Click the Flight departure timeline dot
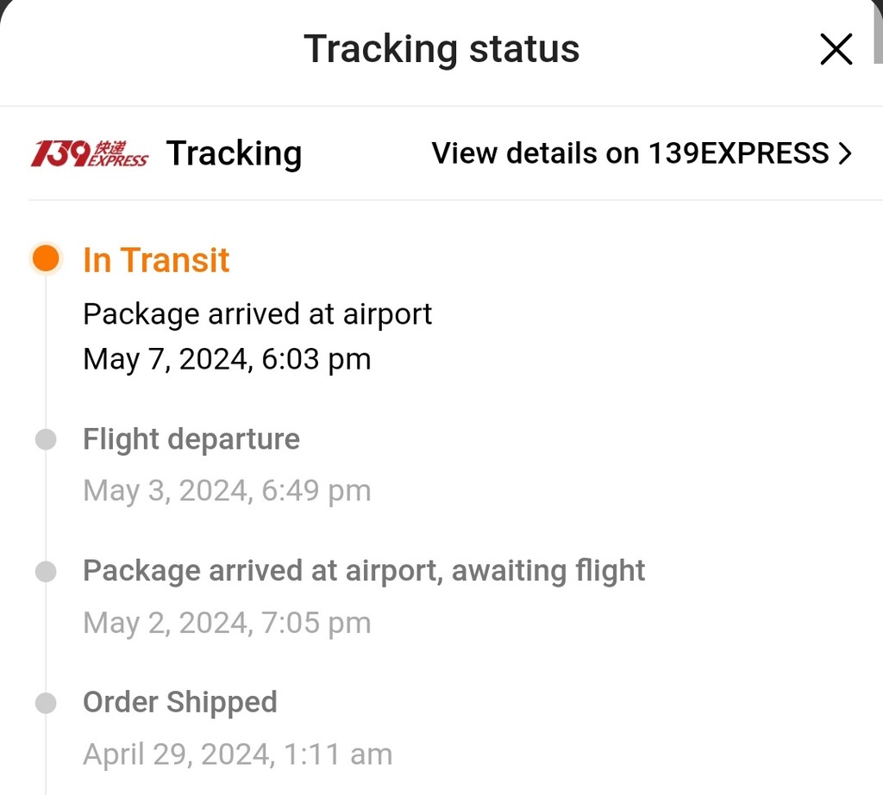883x795 pixels. pos(46,440)
